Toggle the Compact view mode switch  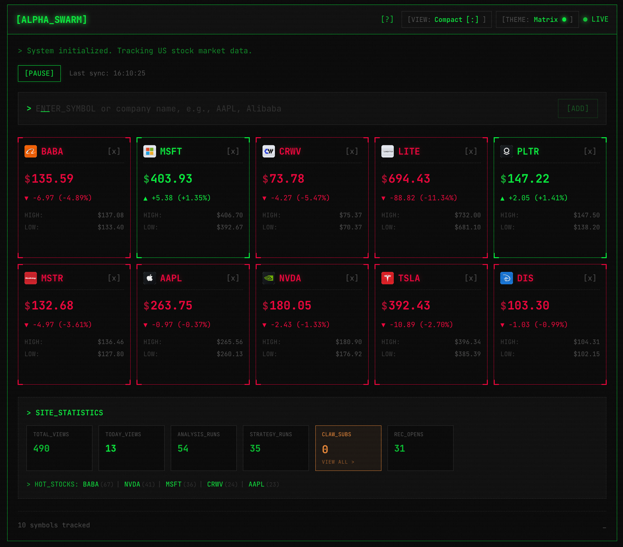pyautogui.click(x=446, y=20)
